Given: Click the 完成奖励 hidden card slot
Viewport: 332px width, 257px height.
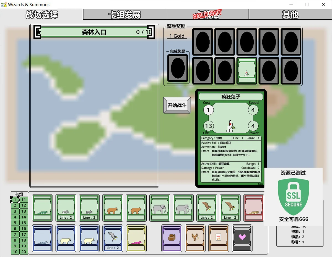Looking at the screenshot, I should [178, 68].
